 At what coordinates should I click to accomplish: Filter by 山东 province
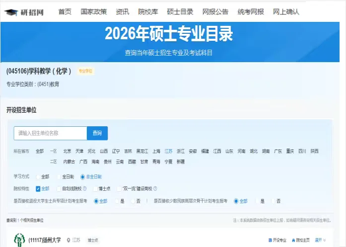pyautogui.click(x=229, y=152)
